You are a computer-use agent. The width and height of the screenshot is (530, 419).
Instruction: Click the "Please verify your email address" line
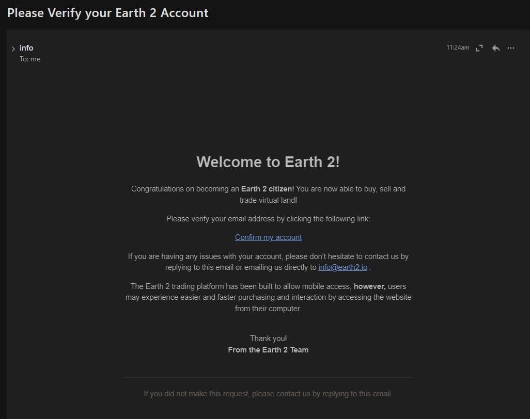tap(268, 219)
